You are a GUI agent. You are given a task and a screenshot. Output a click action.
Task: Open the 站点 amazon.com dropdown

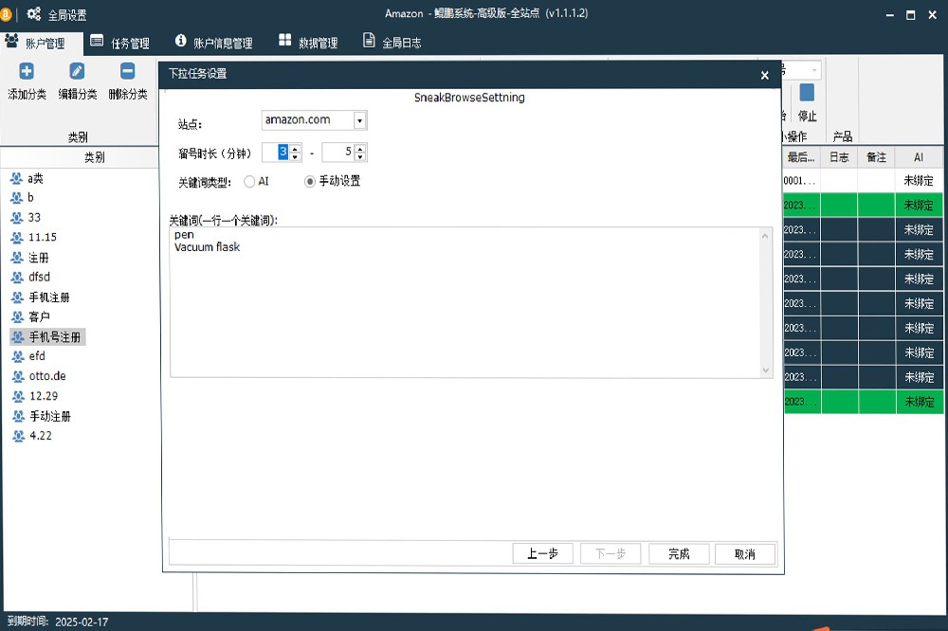click(359, 120)
